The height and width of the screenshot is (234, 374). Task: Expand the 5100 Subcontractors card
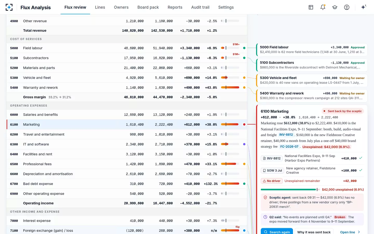coord(312,65)
